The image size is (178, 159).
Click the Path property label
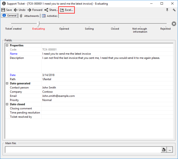tap(13, 79)
